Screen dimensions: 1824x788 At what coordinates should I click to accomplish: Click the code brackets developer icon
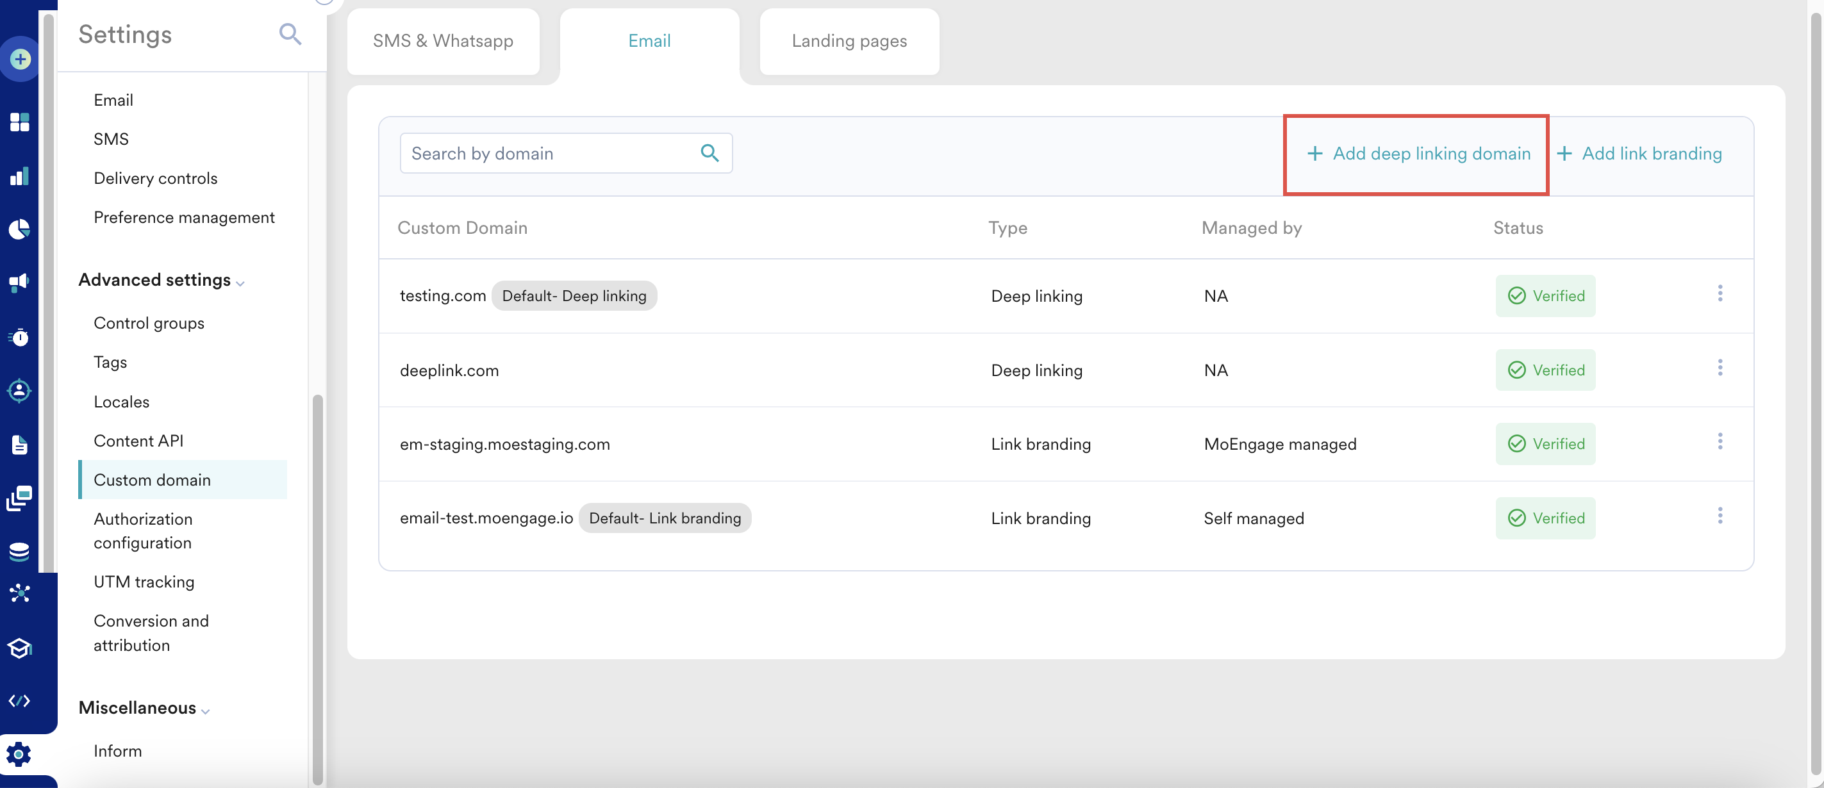pyautogui.click(x=19, y=700)
